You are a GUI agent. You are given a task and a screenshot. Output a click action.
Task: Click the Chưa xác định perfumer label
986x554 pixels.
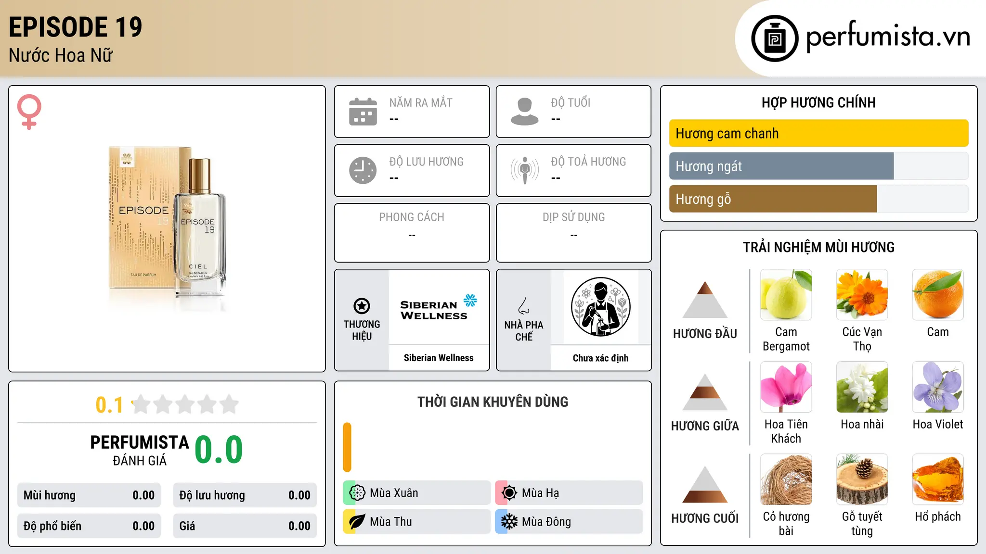tap(600, 358)
